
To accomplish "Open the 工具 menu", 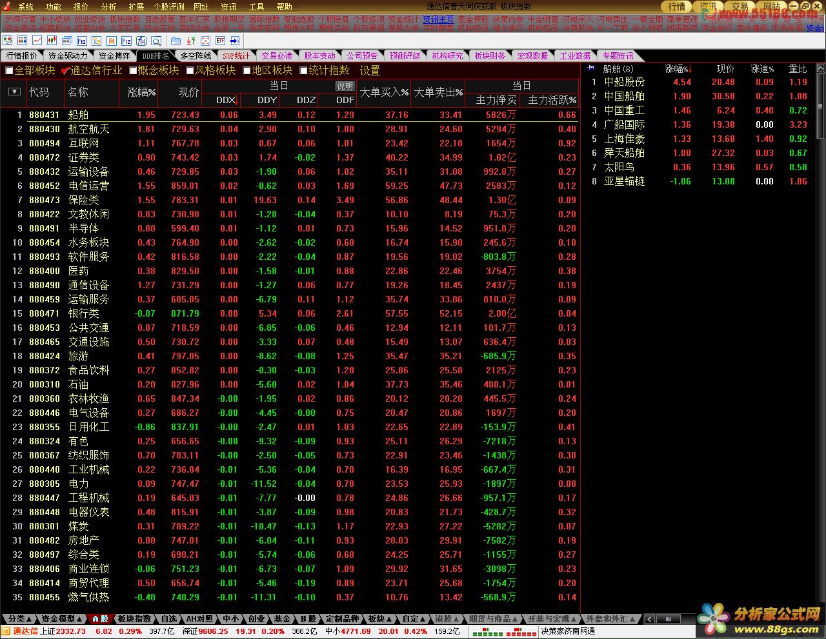I will pyautogui.click(x=256, y=7).
